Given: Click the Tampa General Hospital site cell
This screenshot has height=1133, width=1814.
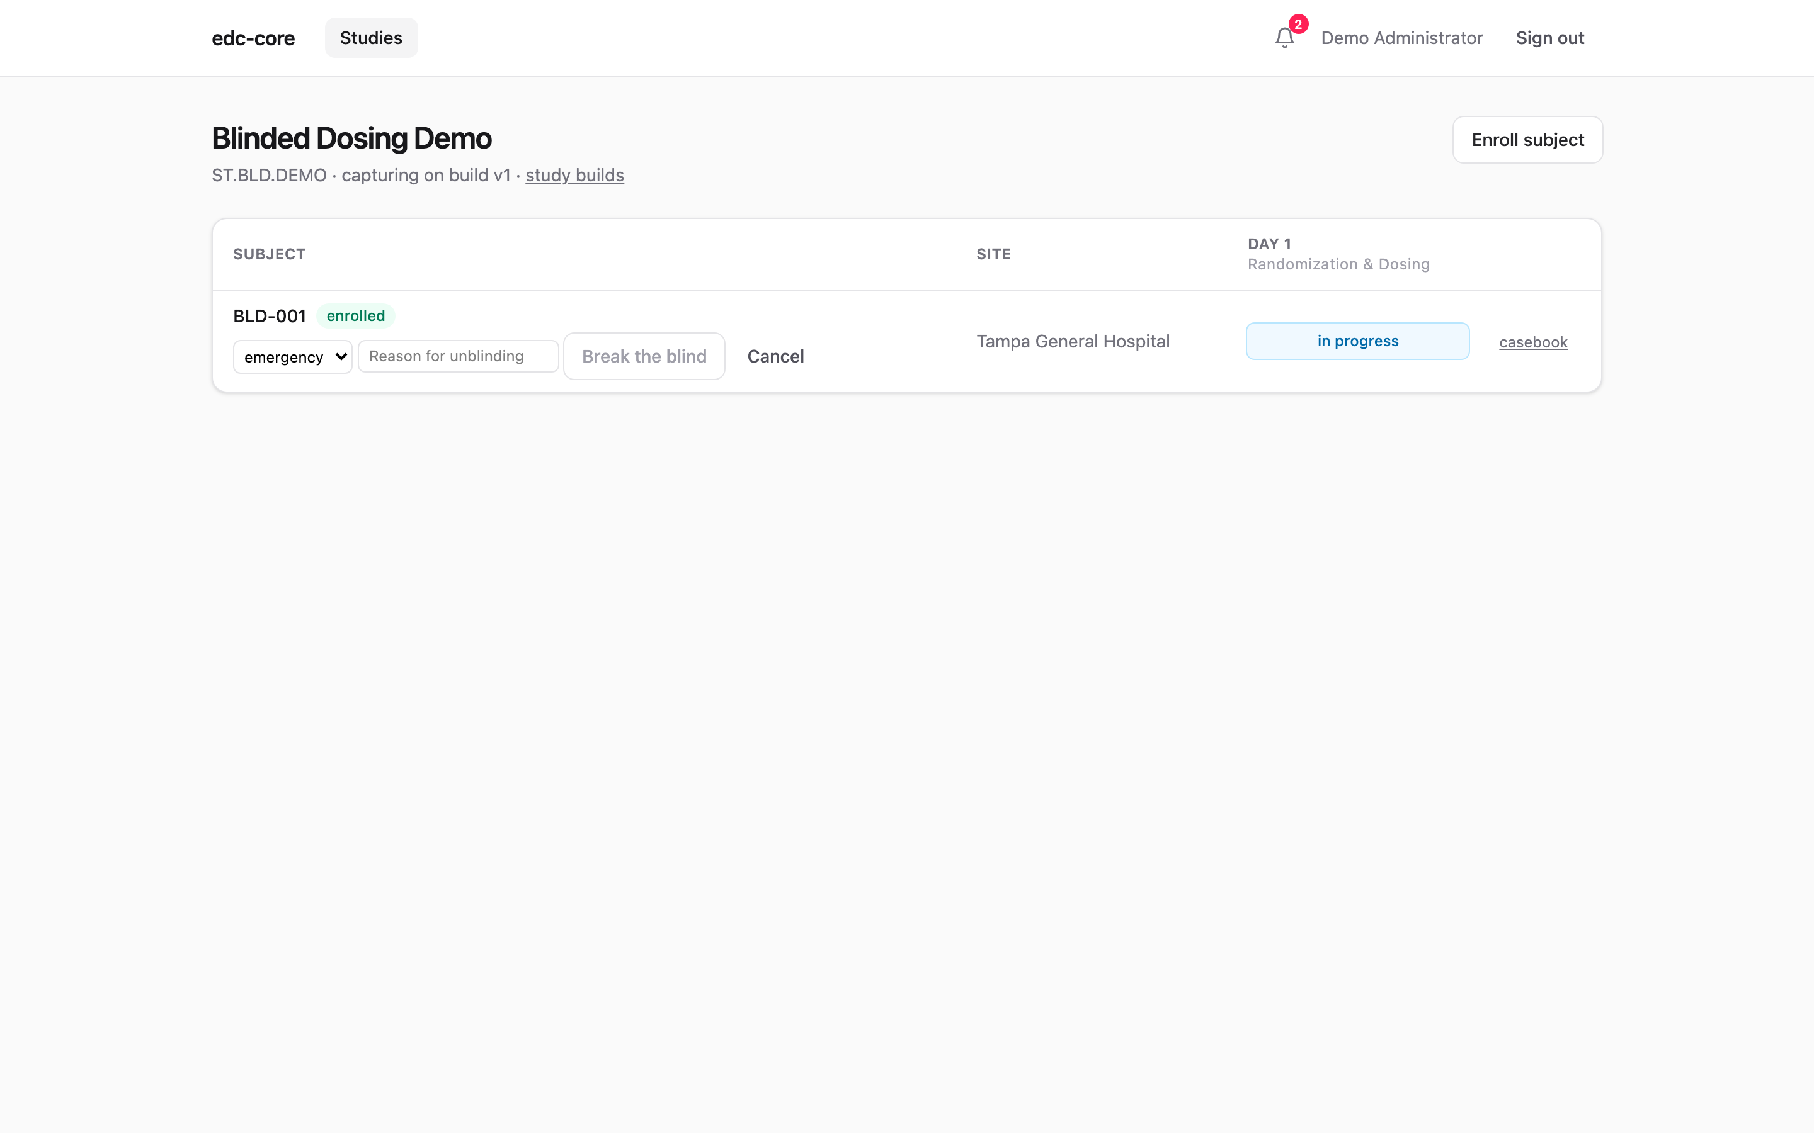Looking at the screenshot, I should (x=1073, y=341).
